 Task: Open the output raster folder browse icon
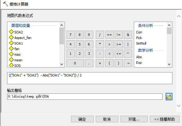coord(169,97)
